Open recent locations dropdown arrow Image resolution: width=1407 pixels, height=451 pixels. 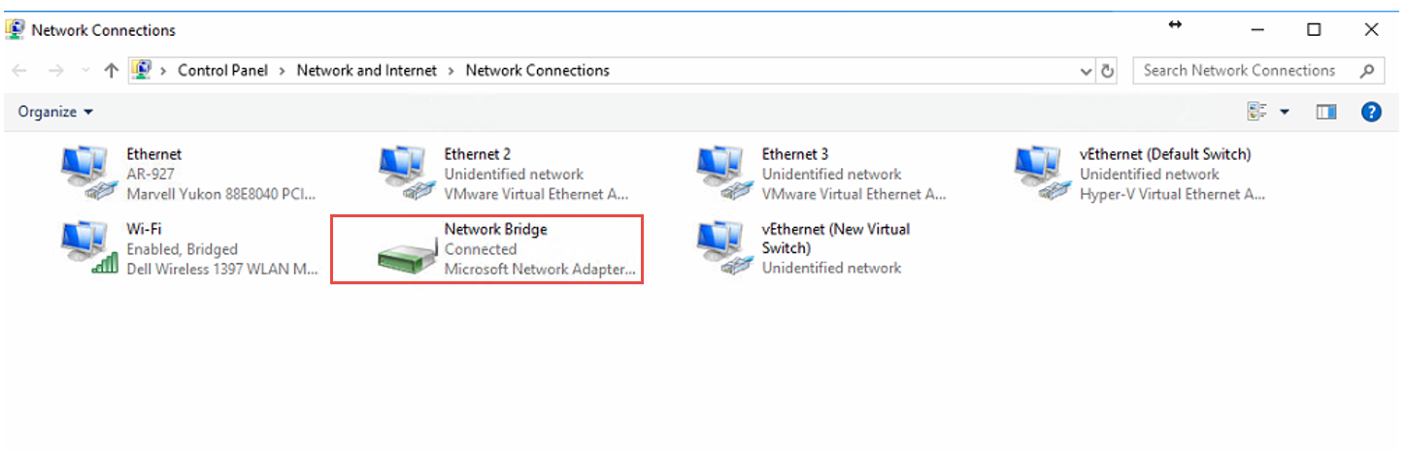(86, 71)
